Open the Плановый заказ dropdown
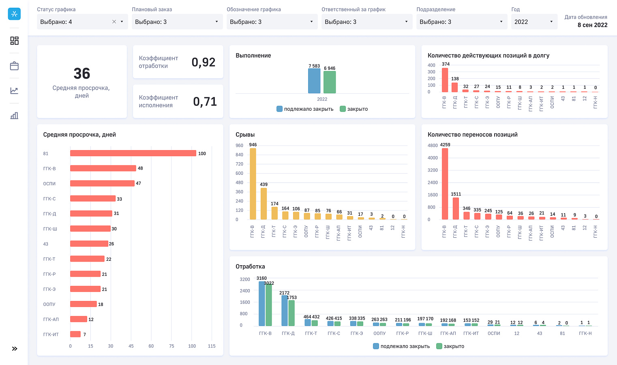The height and width of the screenshot is (365, 617). (x=177, y=22)
